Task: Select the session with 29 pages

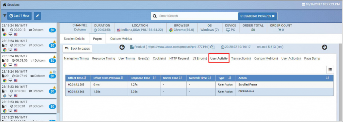Action: click(x=28, y=76)
